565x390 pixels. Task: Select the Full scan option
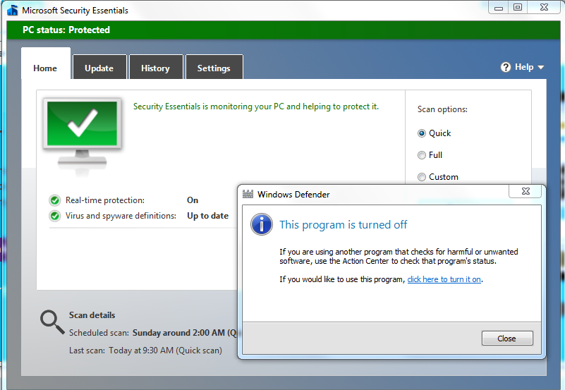(422, 155)
